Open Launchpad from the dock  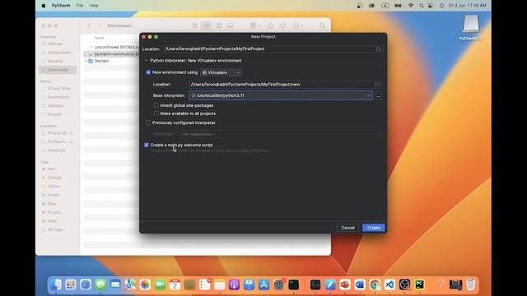(x=71, y=284)
